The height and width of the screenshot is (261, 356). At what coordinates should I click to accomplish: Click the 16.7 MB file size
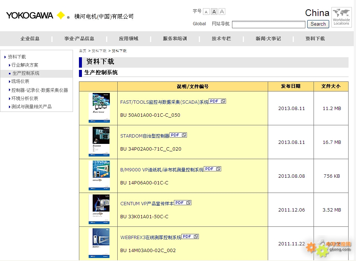pyautogui.click(x=332, y=142)
